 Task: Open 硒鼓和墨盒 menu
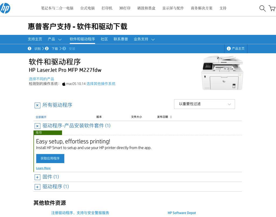(x=146, y=8)
